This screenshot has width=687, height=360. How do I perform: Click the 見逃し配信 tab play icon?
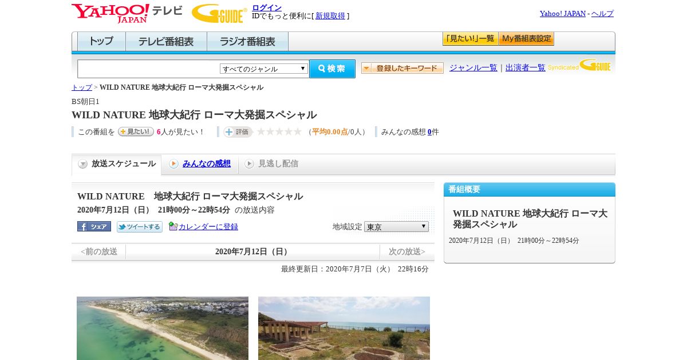pos(249,164)
